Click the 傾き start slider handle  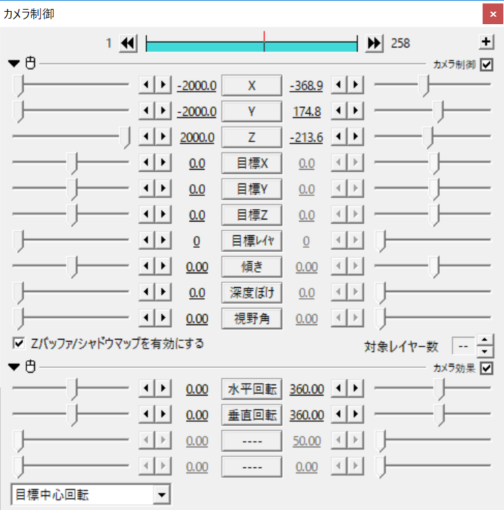(72, 267)
